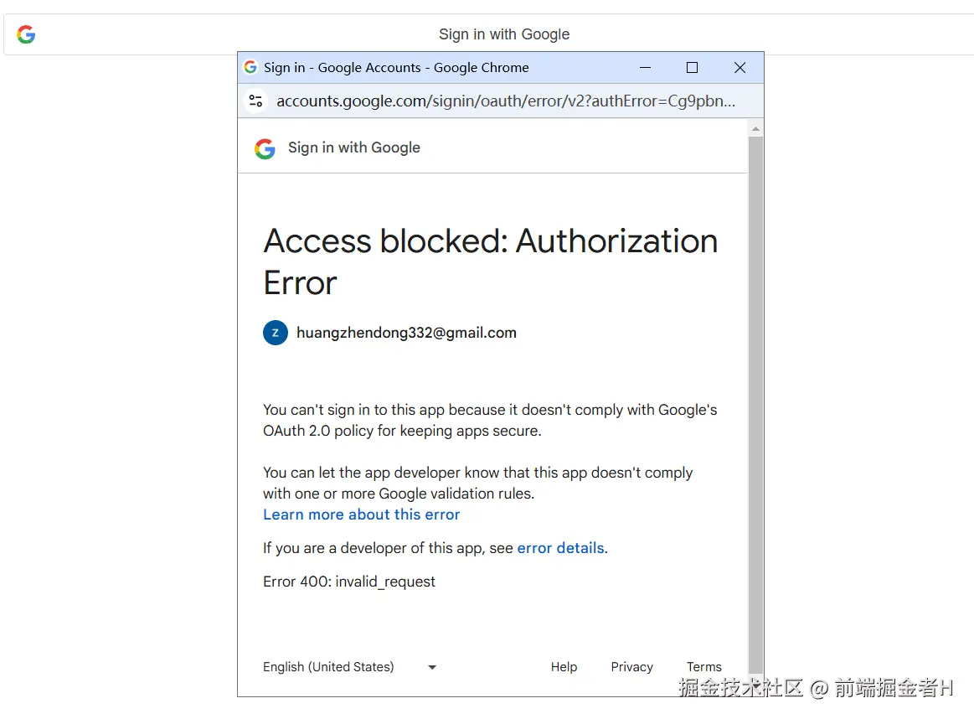The image size is (974, 719).
Task: Click the Google logo in the popup header
Action: [x=265, y=148]
